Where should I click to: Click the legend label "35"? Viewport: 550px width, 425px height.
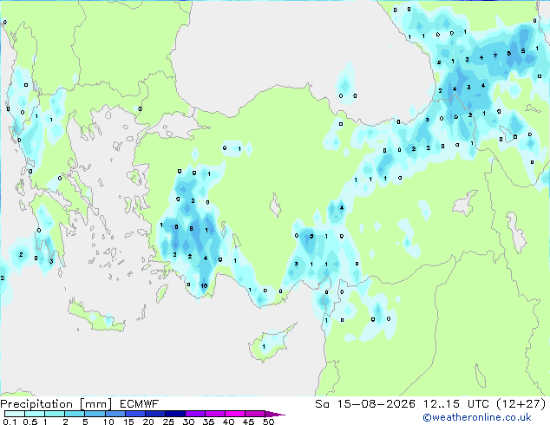tap(208, 422)
